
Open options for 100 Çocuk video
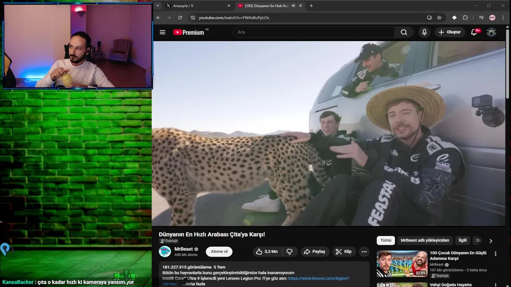pyautogui.click(x=495, y=254)
